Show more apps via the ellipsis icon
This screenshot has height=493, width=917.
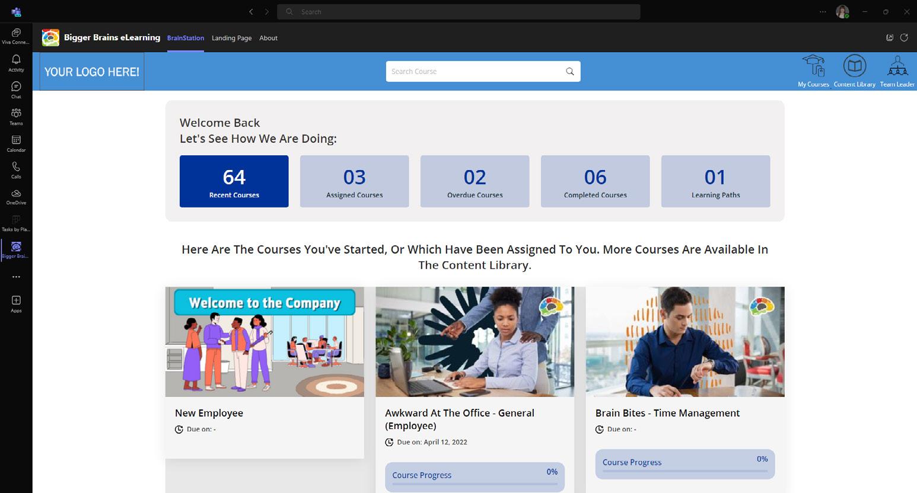[x=16, y=277]
